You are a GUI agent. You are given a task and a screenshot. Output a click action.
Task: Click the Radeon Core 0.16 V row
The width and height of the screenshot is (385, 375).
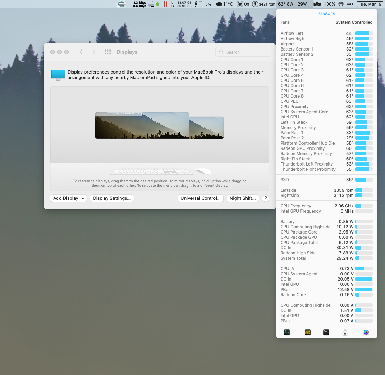[x=327, y=295]
